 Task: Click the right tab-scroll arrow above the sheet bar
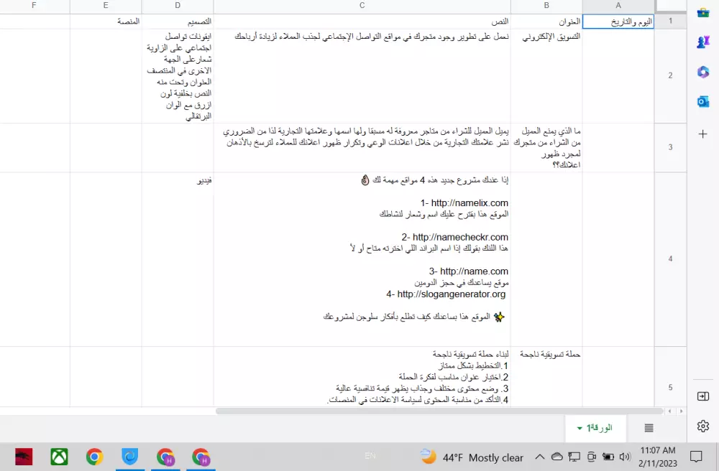pos(681,411)
